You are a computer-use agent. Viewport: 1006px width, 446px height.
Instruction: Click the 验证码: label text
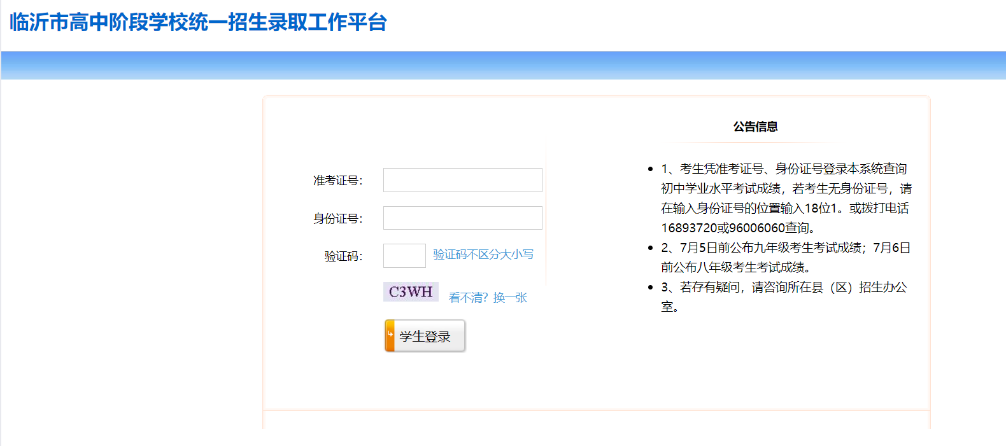(343, 256)
